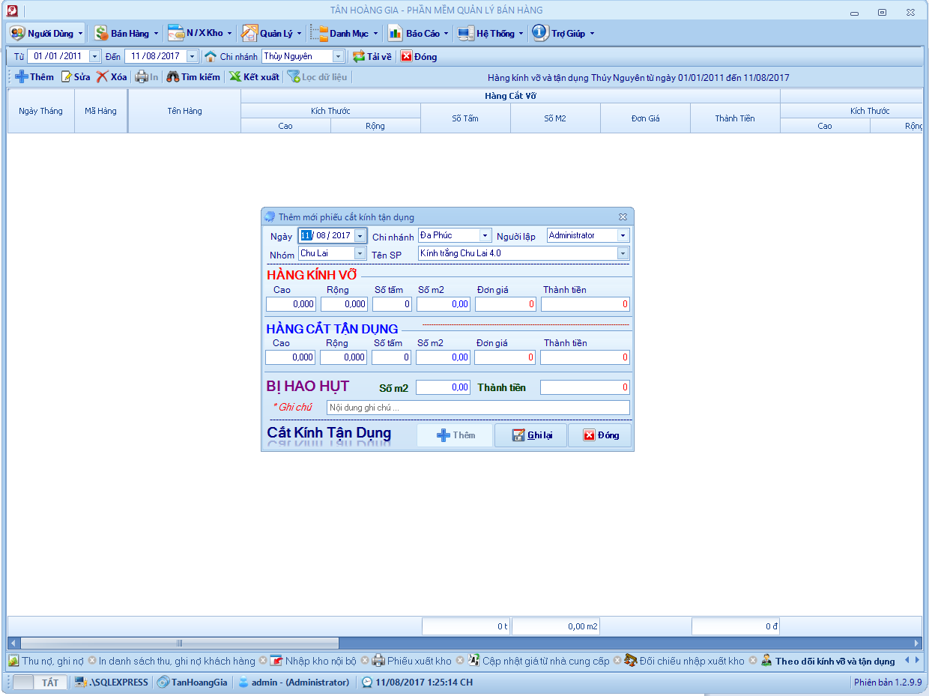Click the Sửa edit pencil icon

(66, 77)
